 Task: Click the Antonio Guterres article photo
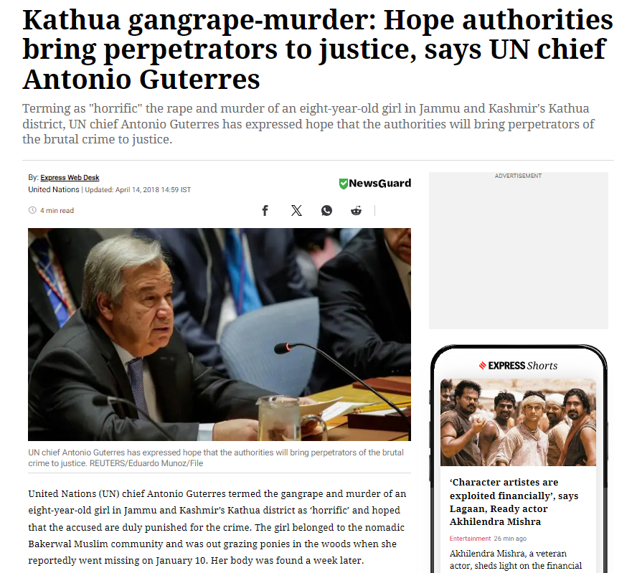pos(220,334)
